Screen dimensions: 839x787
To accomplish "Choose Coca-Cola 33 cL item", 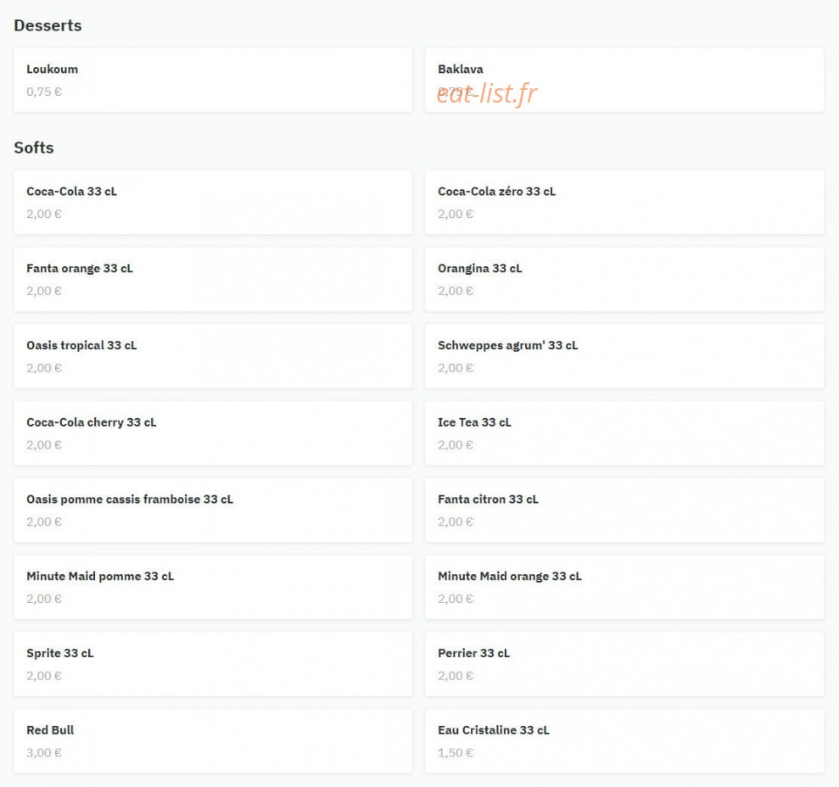I will [213, 202].
